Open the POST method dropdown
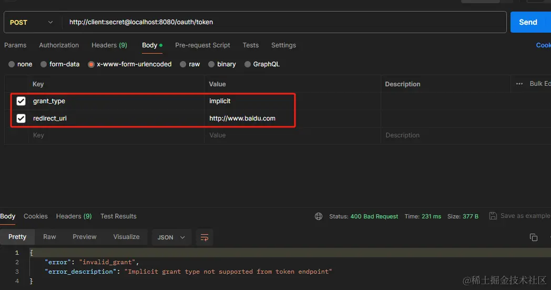 click(31, 22)
